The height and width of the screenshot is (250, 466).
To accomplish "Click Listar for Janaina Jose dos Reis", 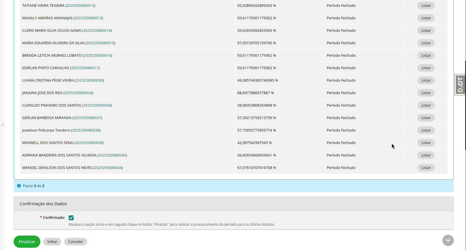I will pyautogui.click(x=426, y=93).
